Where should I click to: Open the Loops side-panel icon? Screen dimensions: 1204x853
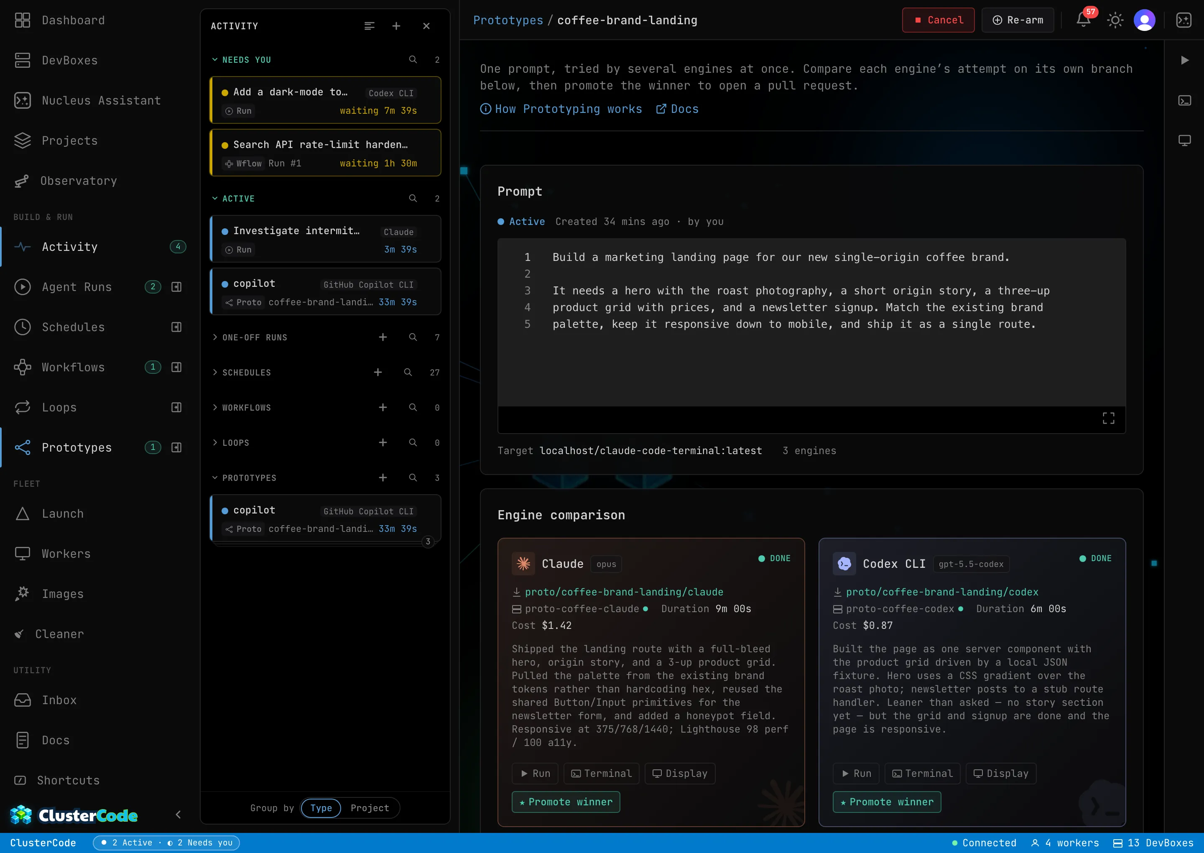pos(176,408)
